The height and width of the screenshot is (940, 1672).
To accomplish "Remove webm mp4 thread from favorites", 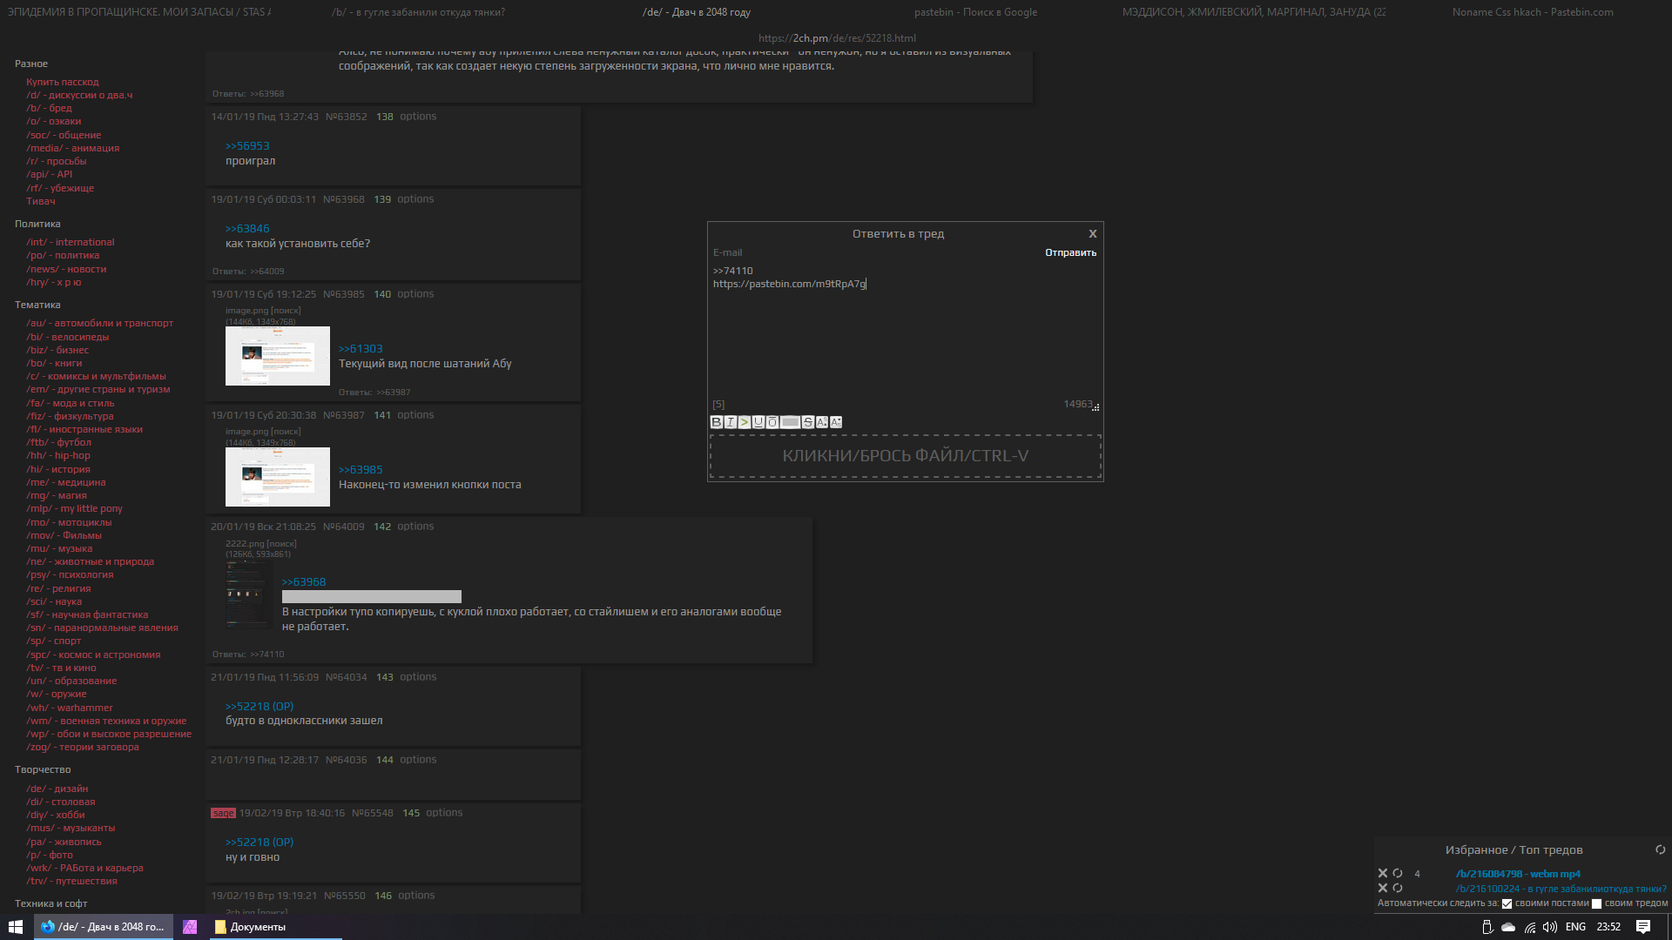I will [x=1383, y=873].
